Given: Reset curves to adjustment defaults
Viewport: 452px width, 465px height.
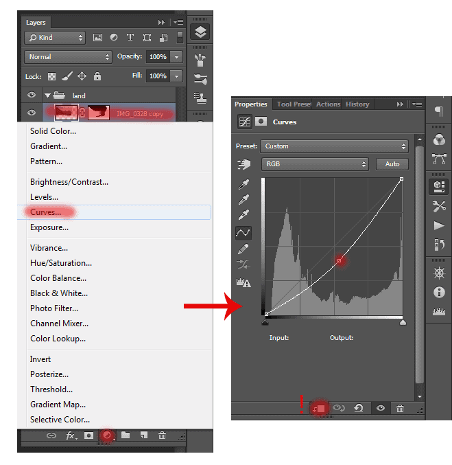Looking at the screenshot, I should (x=359, y=409).
